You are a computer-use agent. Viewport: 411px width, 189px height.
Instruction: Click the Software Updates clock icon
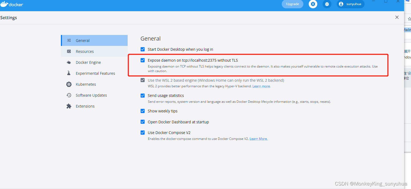(x=69, y=95)
